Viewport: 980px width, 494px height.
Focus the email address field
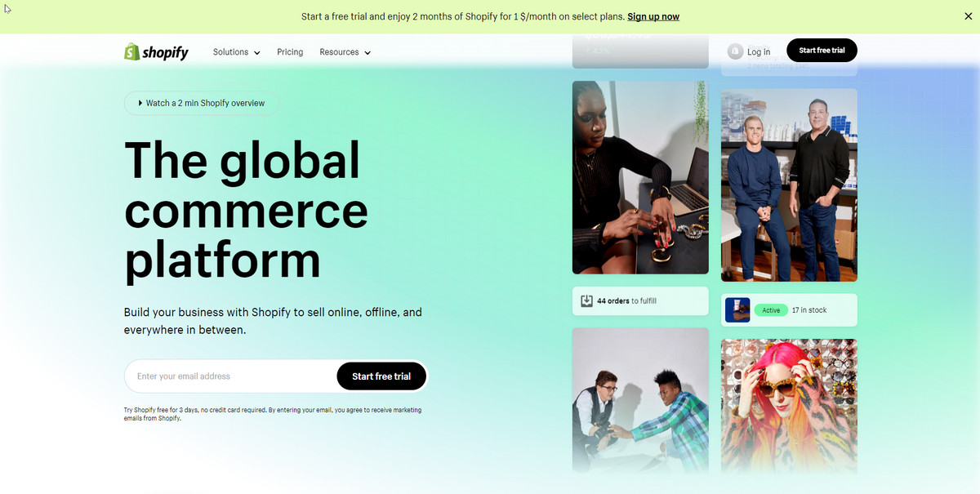230,376
